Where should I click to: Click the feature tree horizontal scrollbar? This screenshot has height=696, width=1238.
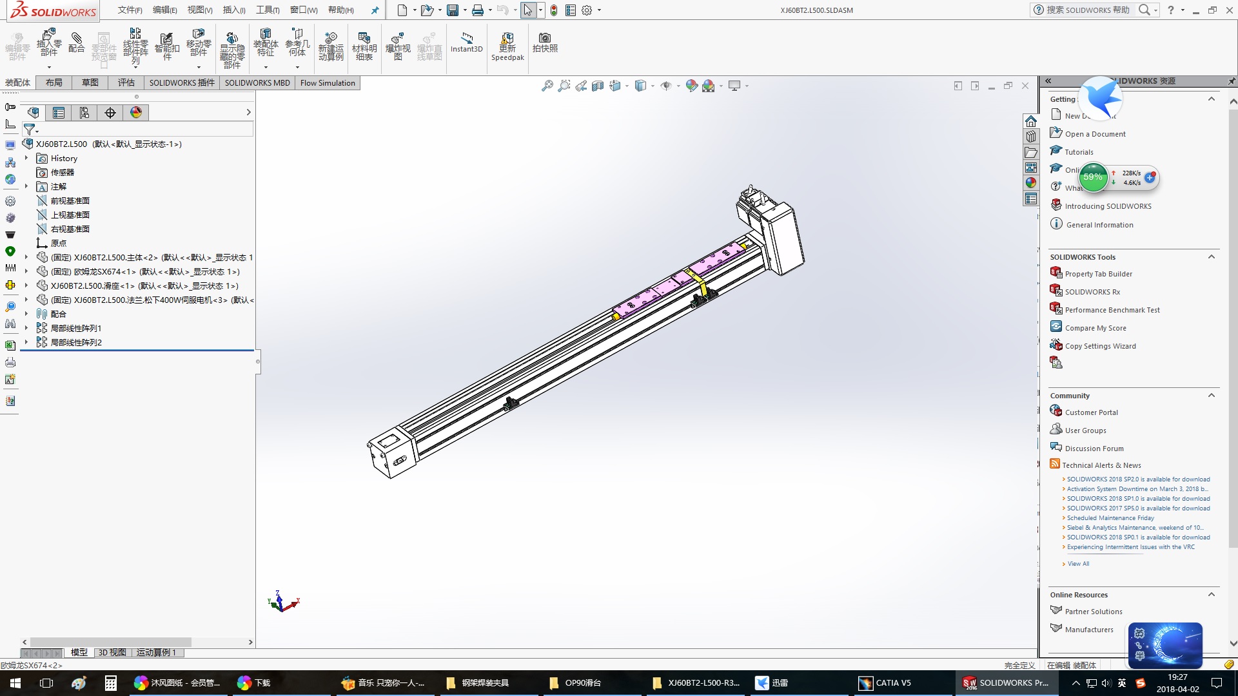pyautogui.click(x=110, y=643)
